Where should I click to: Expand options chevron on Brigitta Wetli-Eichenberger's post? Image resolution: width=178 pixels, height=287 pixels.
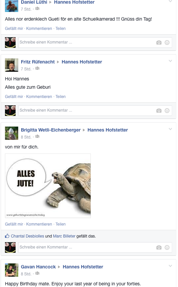coord(170,129)
